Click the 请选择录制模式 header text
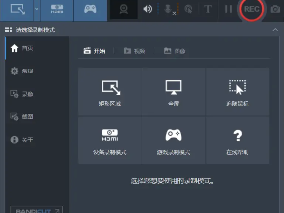Viewport: 284px width, 213px height. click(35, 30)
